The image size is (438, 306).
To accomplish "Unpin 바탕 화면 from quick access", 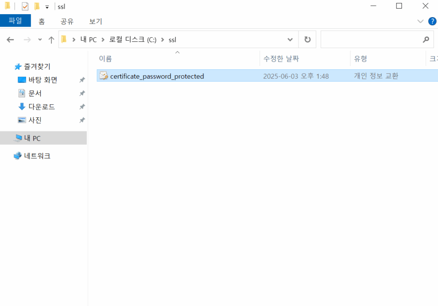I will (82, 80).
